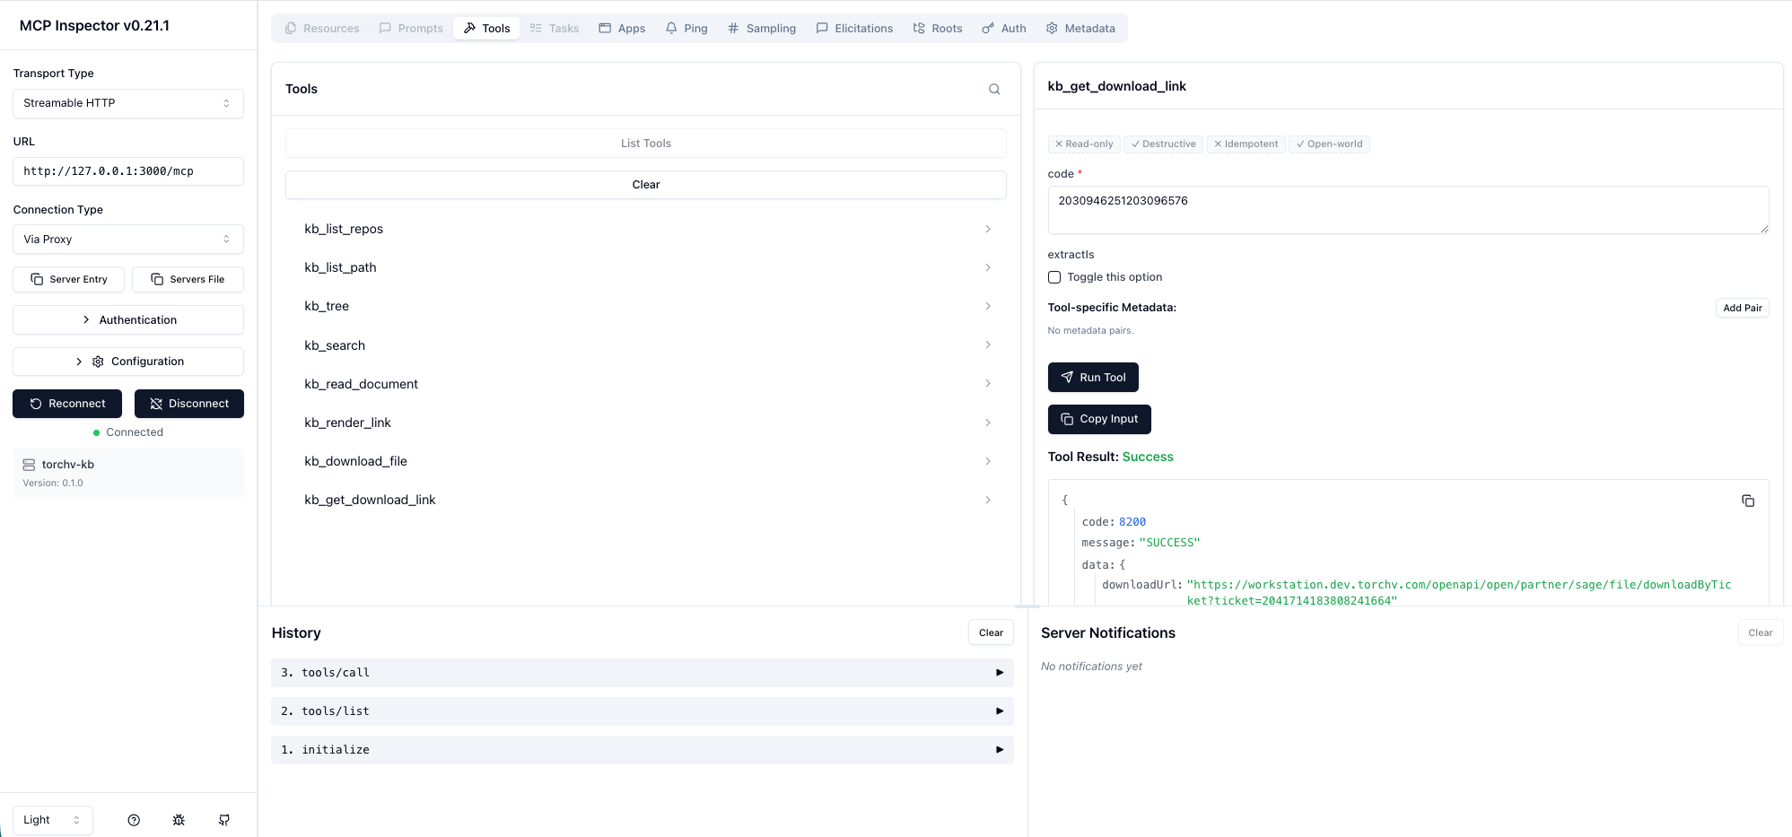The height and width of the screenshot is (837, 1792).
Task: Run the kb_get_download_link tool
Action: [1092, 378]
